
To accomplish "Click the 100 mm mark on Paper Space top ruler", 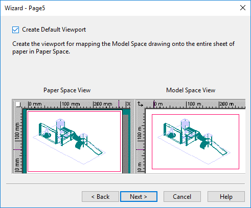I will click(x=70, y=104).
